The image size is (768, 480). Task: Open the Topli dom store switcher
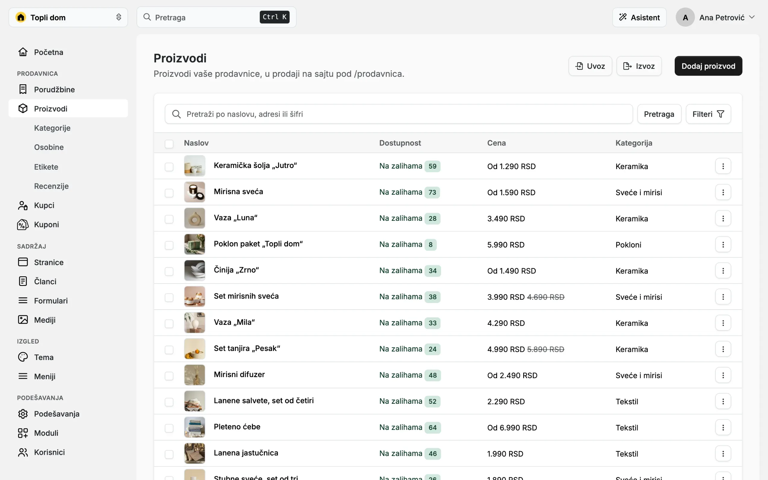[x=68, y=17]
